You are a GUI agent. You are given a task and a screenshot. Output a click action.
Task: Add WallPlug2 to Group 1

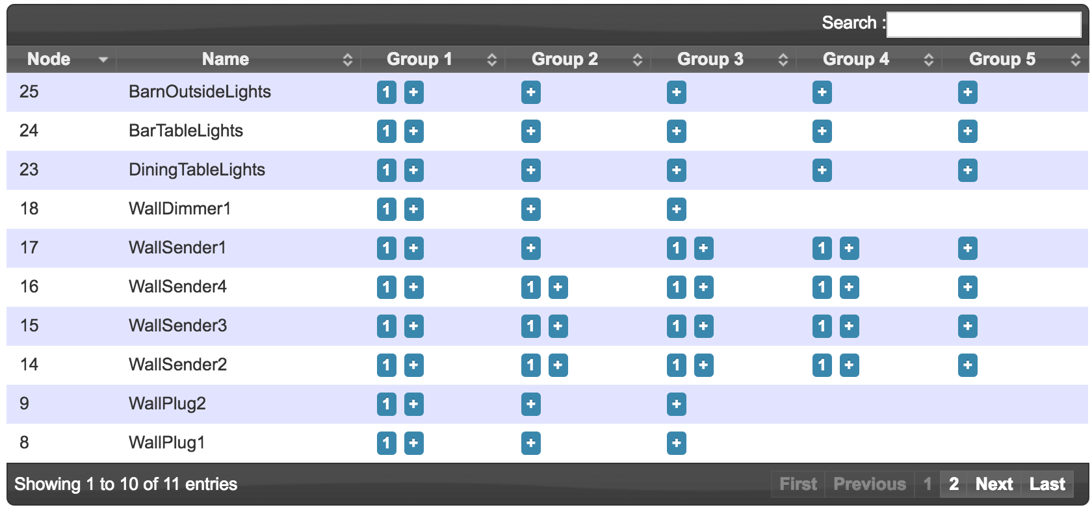click(x=415, y=404)
